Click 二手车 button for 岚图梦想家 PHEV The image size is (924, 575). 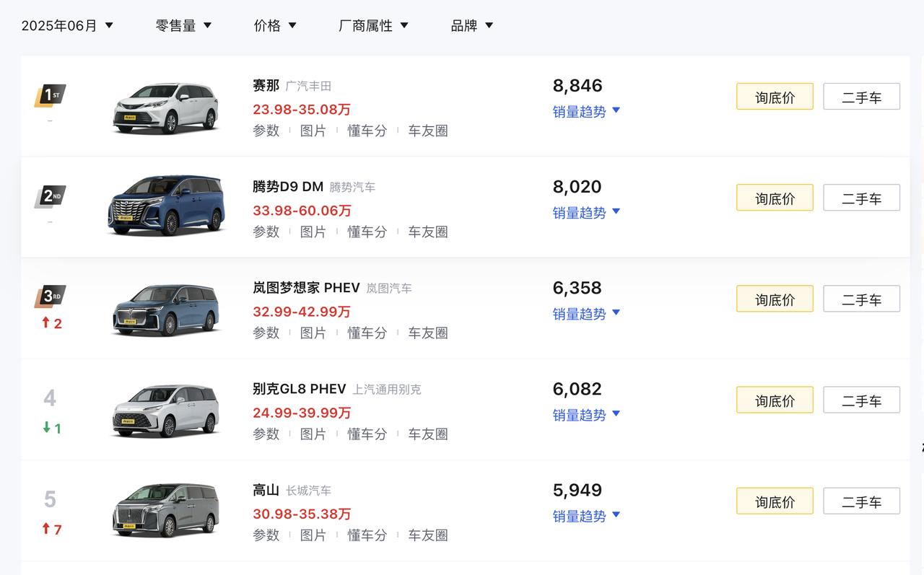[861, 299]
